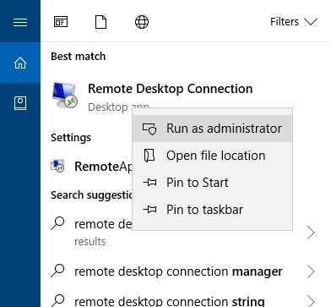
Task: Click the shield icon beside Run as administrator
Action: (149, 129)
